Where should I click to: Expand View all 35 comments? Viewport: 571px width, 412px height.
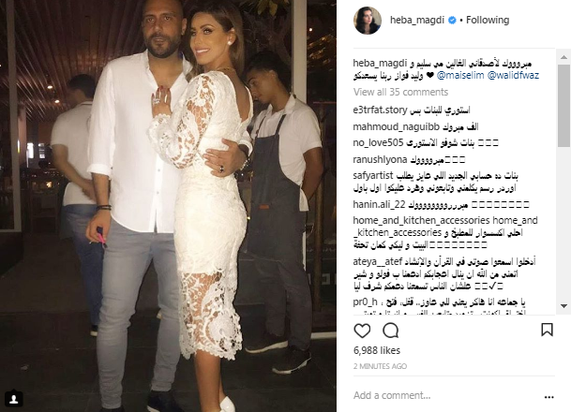(400, 92)
